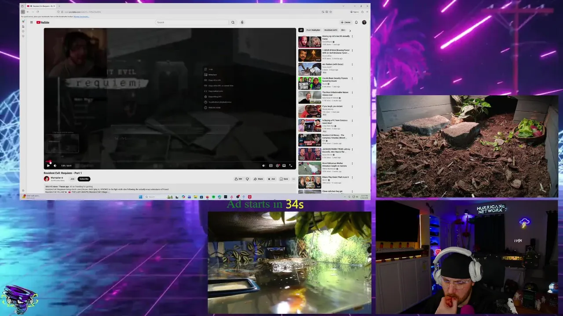The height and width of the screenshot is (316, 563).
Task: Click the Manage bookmarks link
Action: [x=81, y=17]
